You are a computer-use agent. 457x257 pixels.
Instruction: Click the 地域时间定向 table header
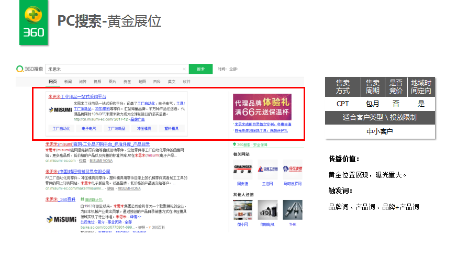pyautogui.click(x=421, y=87)
